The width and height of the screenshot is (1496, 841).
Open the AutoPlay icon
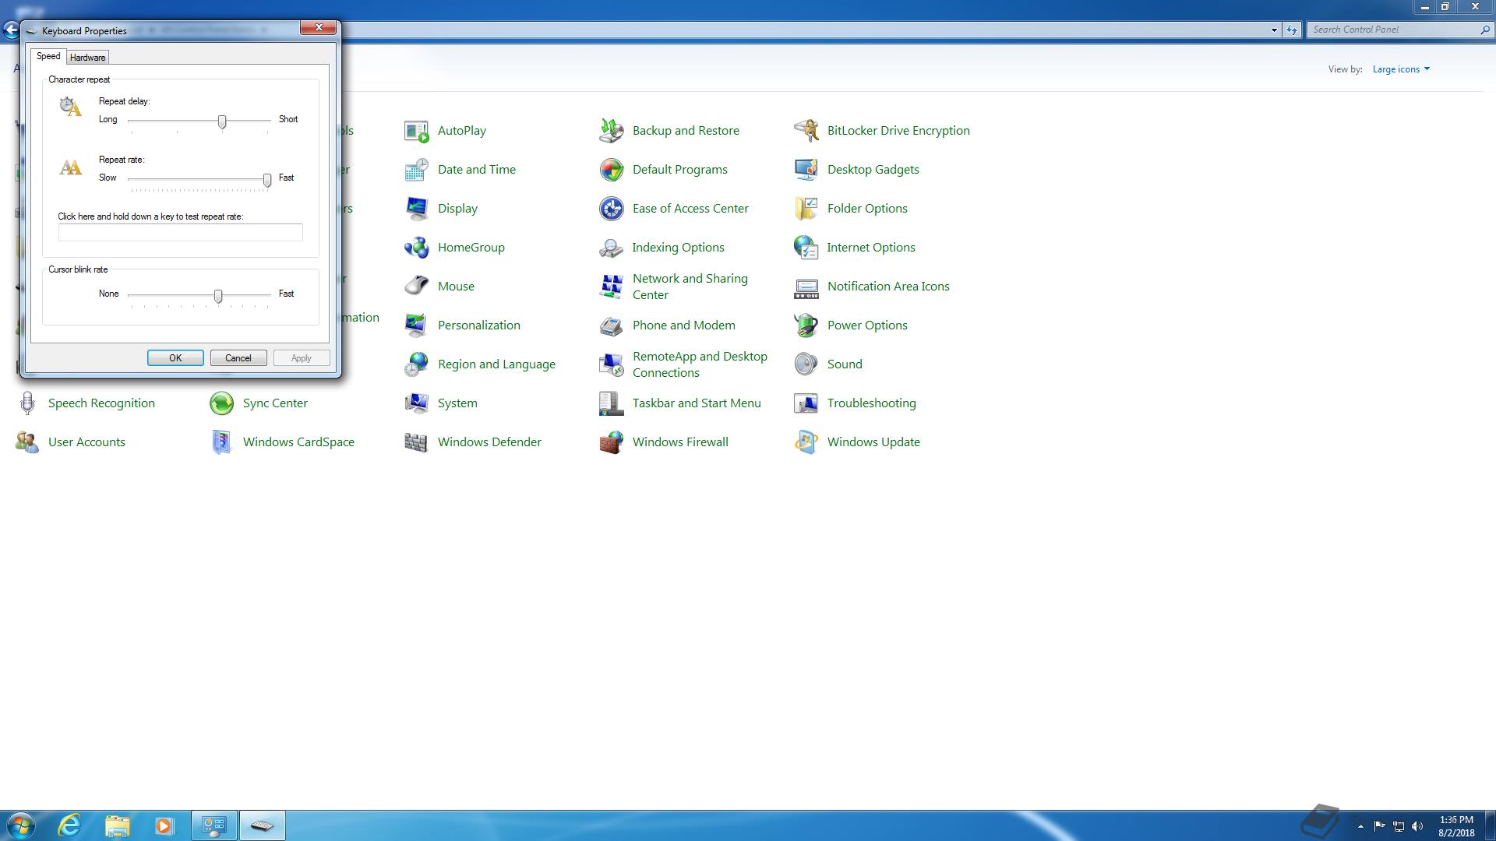click(416, 131)
